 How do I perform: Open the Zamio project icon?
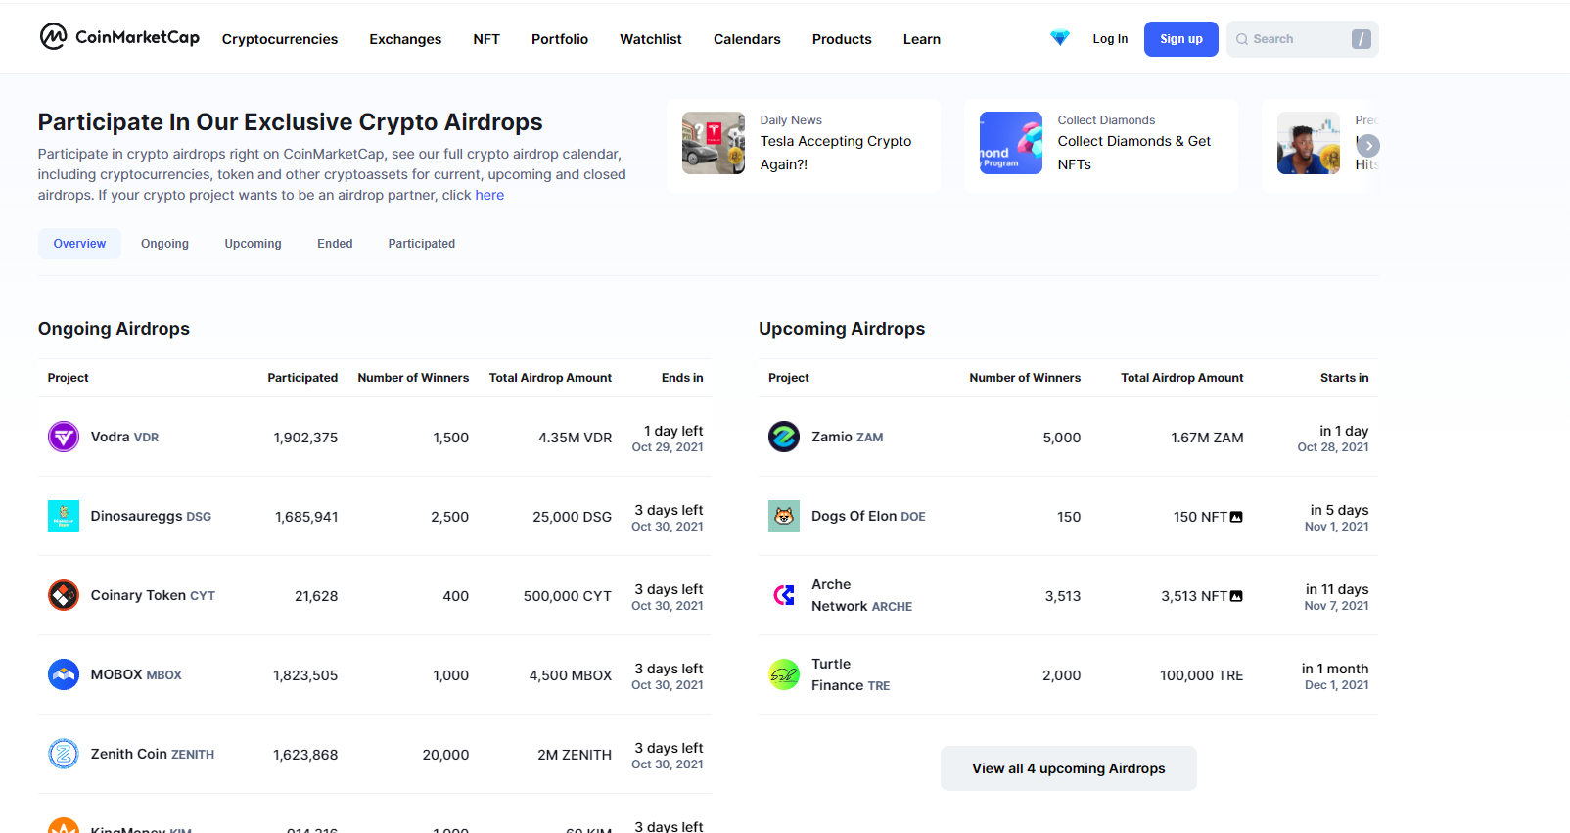pos(784,437)
